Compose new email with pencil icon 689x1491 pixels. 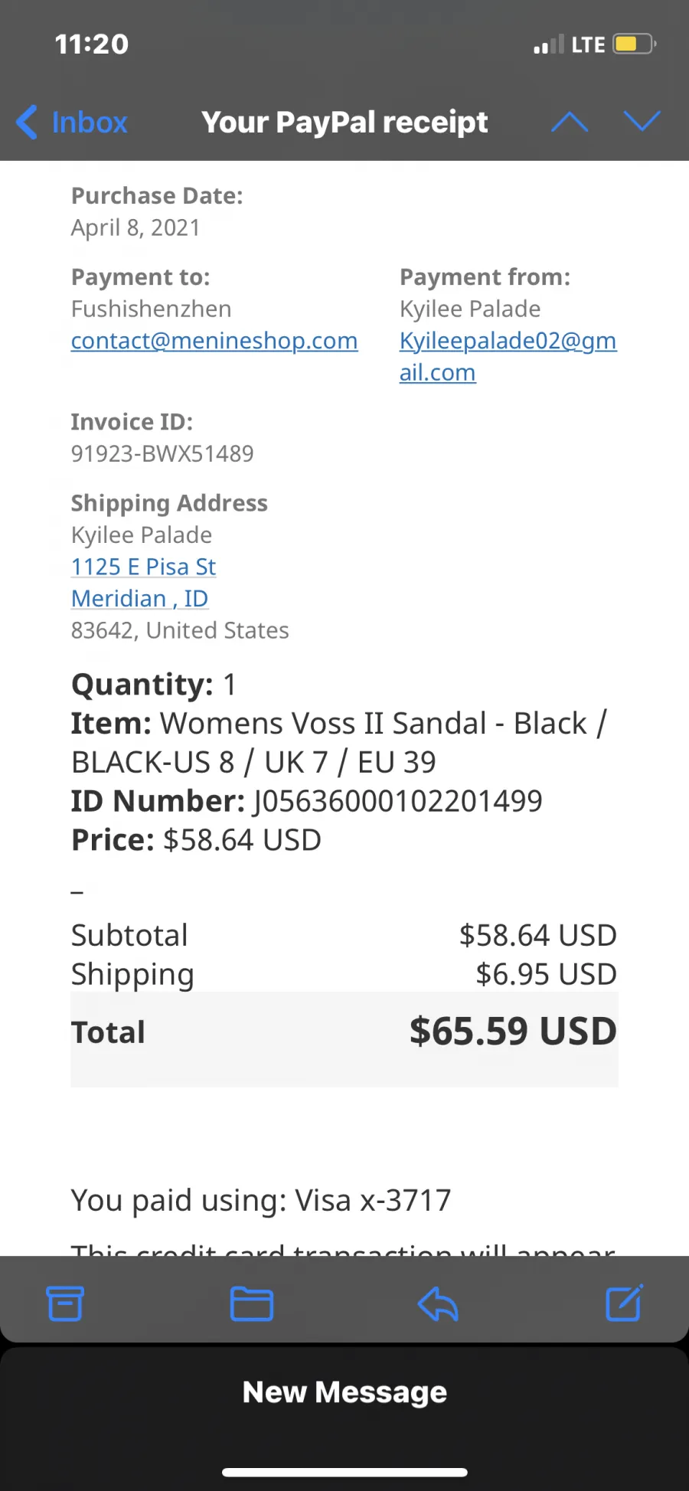click(624, 1303)
